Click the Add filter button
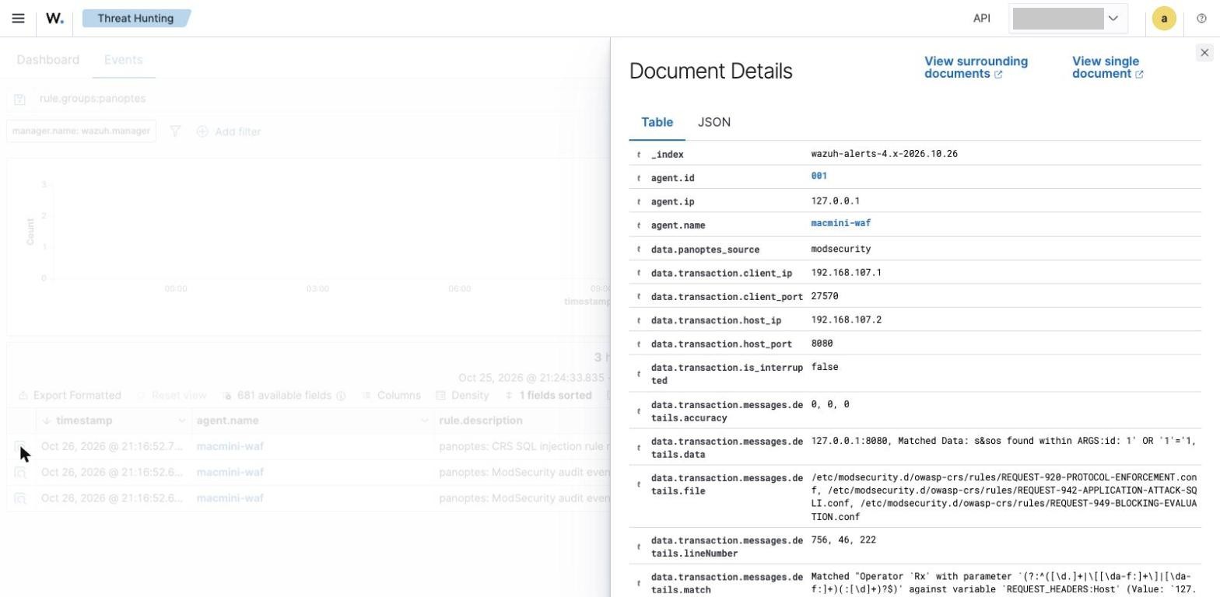Image resolution: width=1220 pixels, height=597 pixels. pyautogui.click(x=229, y=131)
